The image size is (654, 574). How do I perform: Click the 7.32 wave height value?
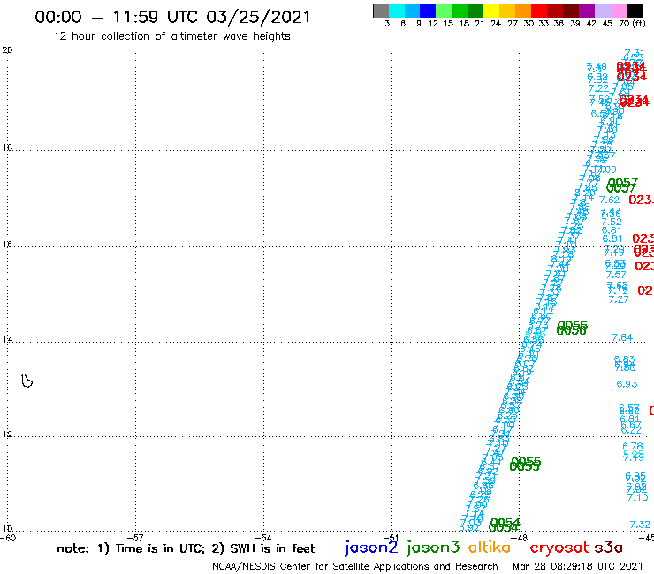(x=640, y=525)
